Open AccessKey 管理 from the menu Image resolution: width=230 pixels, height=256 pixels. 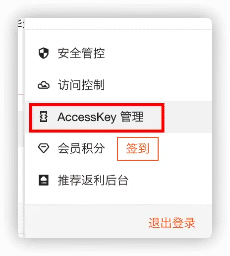click(x=101, y=117)
